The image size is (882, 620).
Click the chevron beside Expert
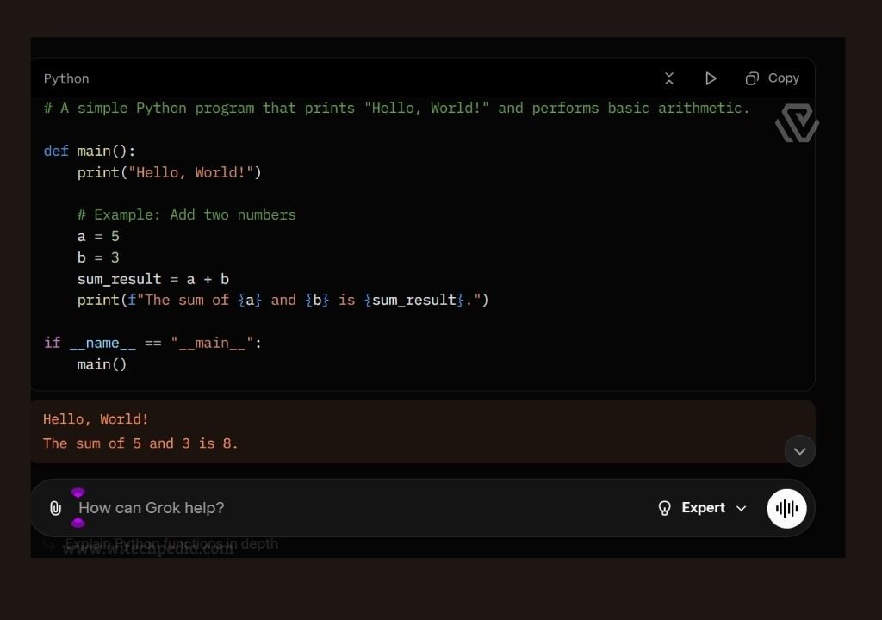point(741,508)
